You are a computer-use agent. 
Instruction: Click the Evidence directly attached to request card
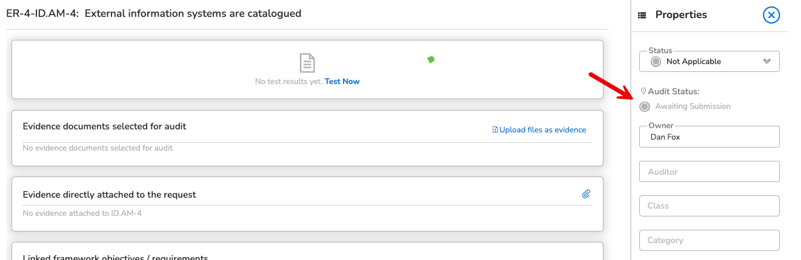307,204
